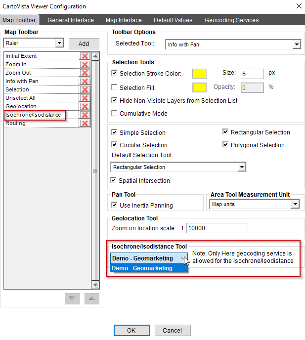Select Unselect All in the toolbar list

tap(41, 98)
